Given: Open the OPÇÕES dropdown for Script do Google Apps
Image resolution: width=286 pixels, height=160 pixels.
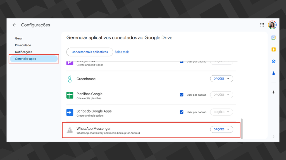Looking at the screenshot, I should coord(221,112).
